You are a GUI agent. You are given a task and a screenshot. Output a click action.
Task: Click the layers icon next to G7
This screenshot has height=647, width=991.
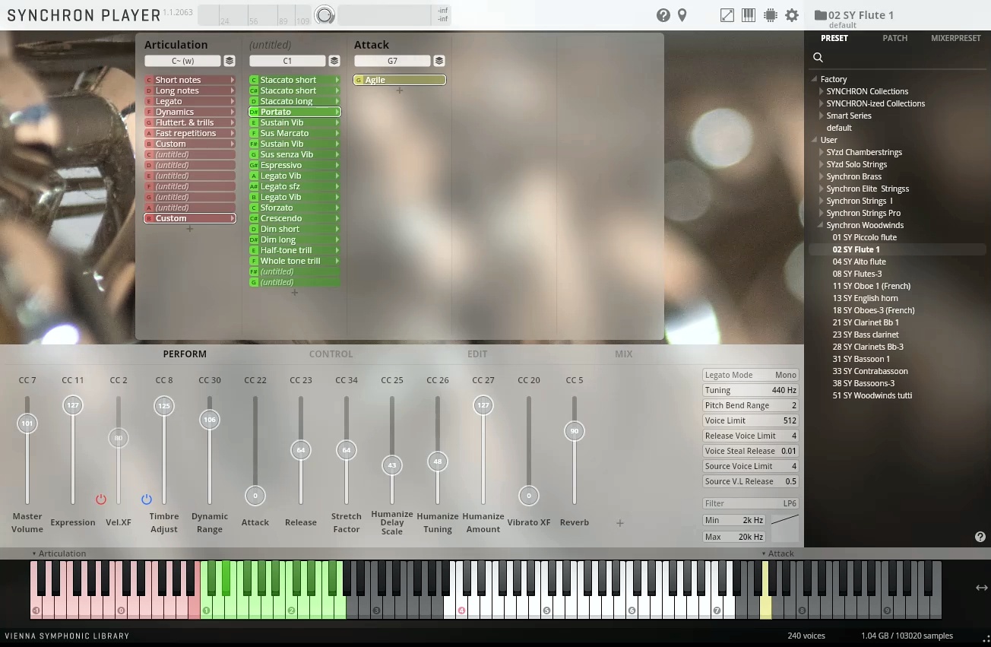439,61
